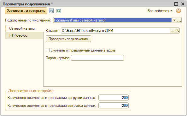Expand the Подключение по умолчанию dropdown arrow
187x116 pixels.
tap(174, 20)
